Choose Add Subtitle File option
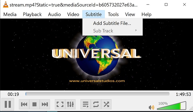Viewport: 193px width, 112px height. tap(113, 23)
